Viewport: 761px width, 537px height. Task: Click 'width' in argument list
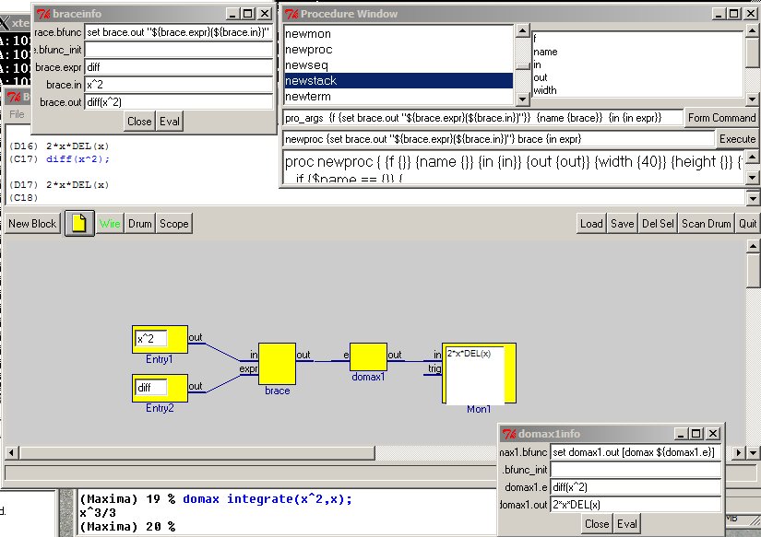coord(545,90)
